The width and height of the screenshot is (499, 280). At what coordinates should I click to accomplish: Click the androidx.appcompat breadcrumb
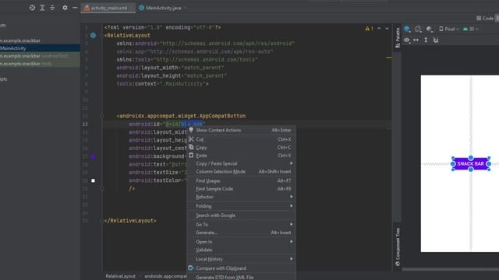click(x=165, y=276)
